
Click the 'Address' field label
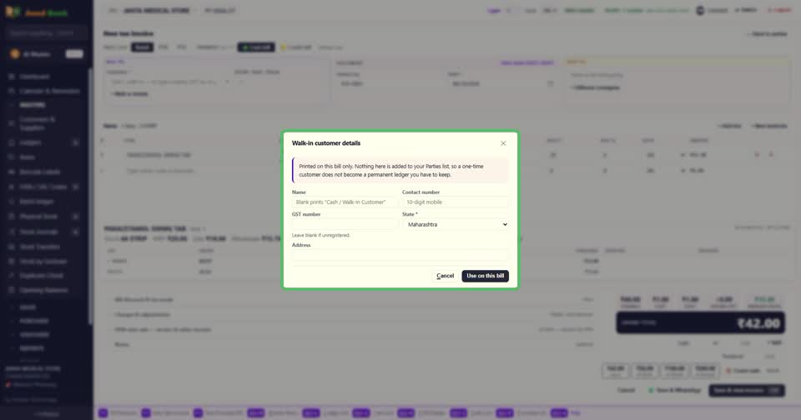point(301,245)
